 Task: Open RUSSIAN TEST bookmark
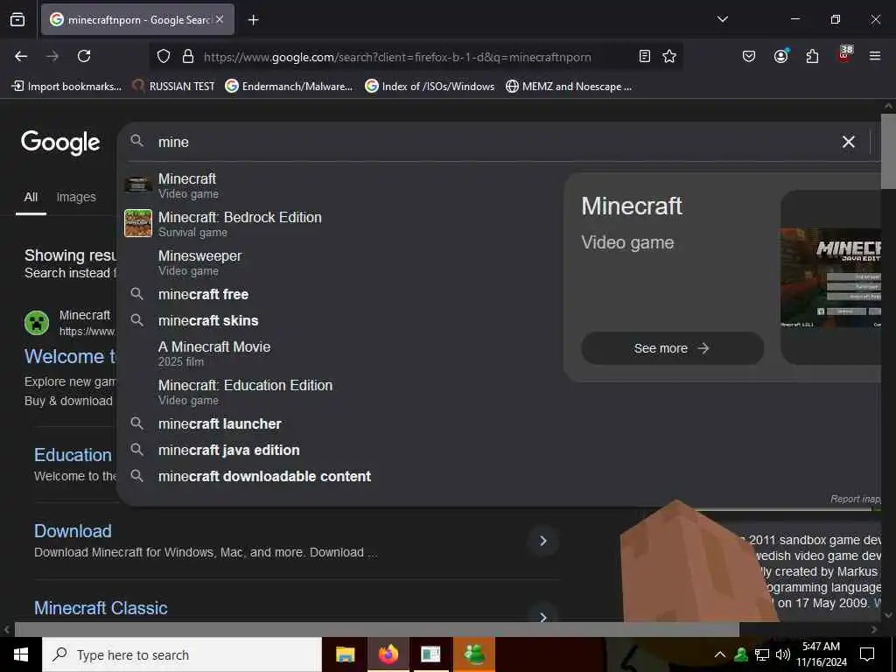173,87
